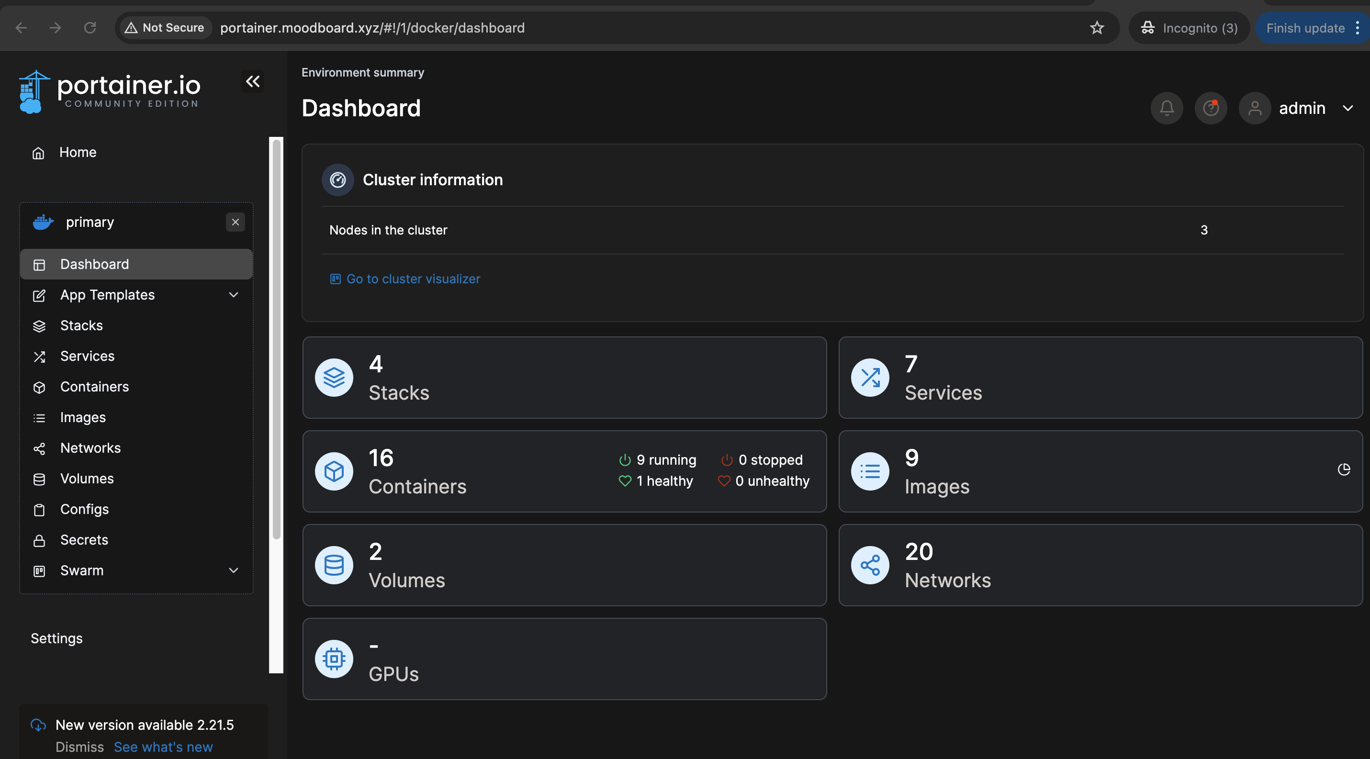1370x759 pixels.
Task: Select Secrets in the sidebar
Action: click(x=84, y=540)
